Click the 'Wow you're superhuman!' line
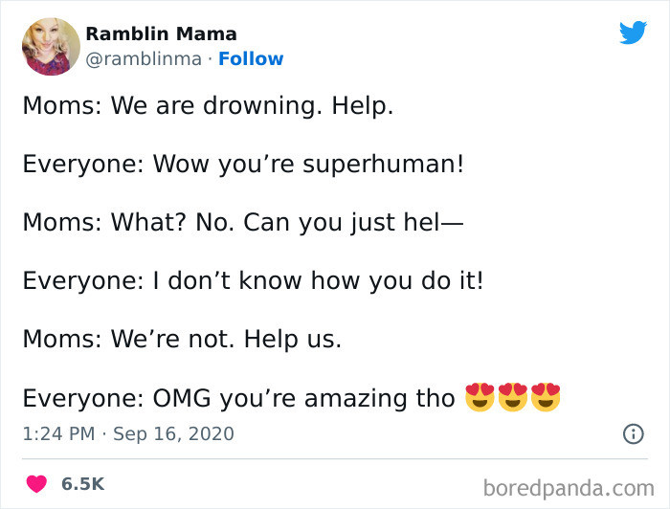This screenshot has height=509, width=670. pos(243,164)
